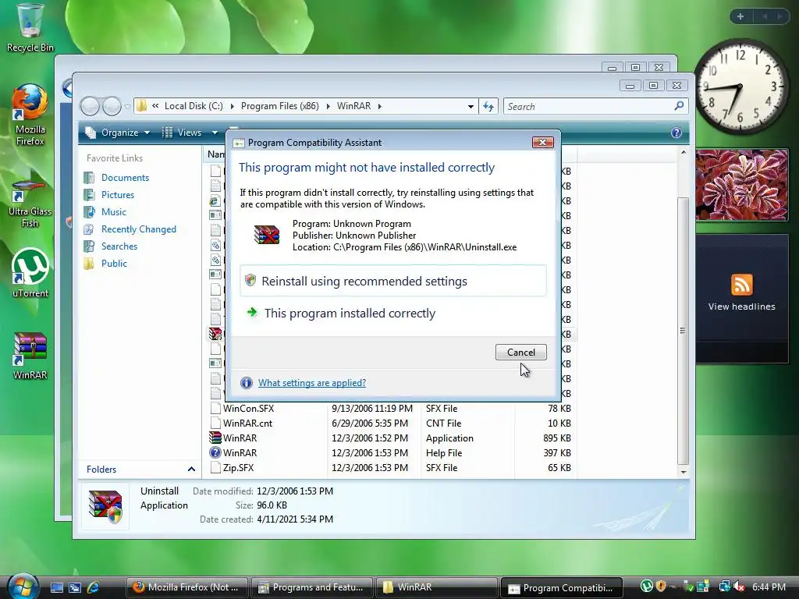Expand the address bar history dropdown
Image resolution: width=799 pixels, height=599 pixels.
(x=471, y=106)
